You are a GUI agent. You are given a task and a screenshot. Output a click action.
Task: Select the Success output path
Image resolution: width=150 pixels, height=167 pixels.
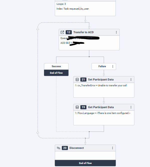pyautogui.click(x=56, y=66)
